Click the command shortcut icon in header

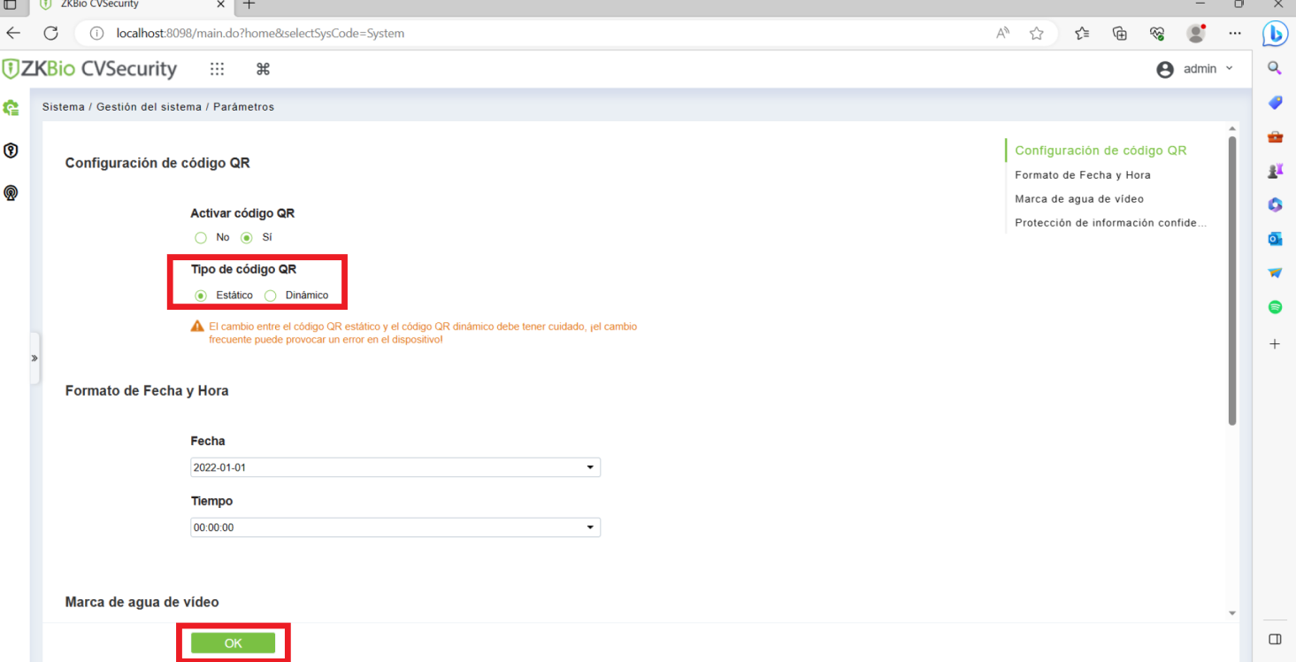tap(263, 69)
